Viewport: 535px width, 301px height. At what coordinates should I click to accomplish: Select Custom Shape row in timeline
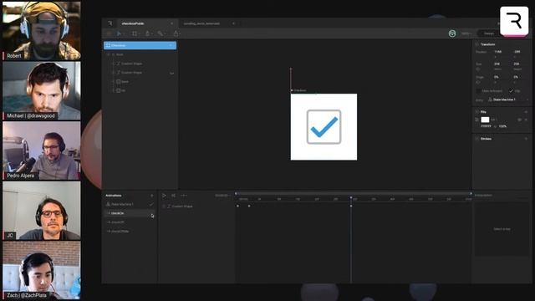click(x=182, y=207)
